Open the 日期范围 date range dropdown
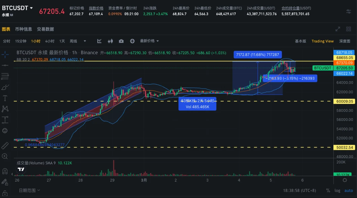Image resolution: width=357 pixels, height=198 pixels. 29,190
